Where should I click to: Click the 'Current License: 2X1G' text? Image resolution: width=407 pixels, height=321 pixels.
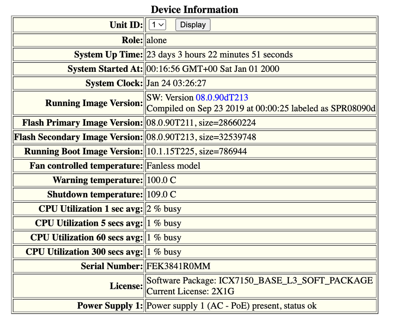[190, 291]
